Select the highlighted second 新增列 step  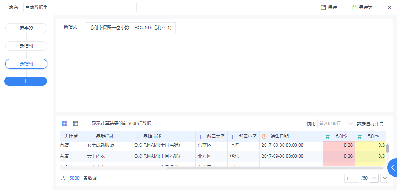pos(26,64)
